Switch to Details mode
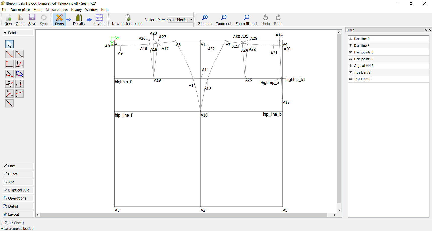Viewport: 432px width, 231px height. (79, 20)
